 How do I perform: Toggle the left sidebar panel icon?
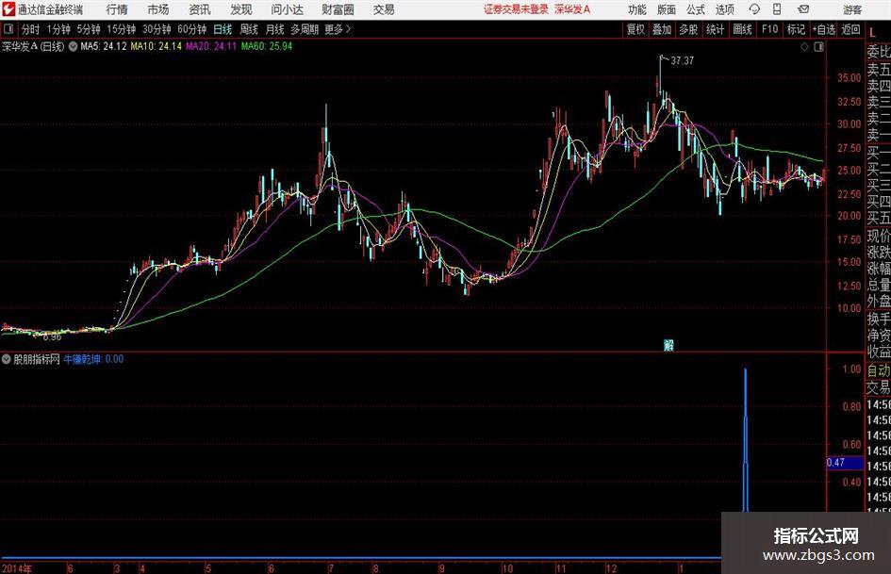click(x=8, y=29)
